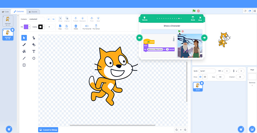This screenshot has height=133, width=257.
Task: Select the Circle tool
Action: point(34,58)
